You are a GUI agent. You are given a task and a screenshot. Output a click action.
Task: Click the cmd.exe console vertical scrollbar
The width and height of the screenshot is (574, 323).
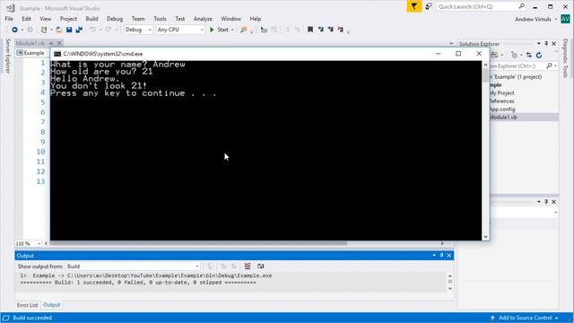(486, 151)
